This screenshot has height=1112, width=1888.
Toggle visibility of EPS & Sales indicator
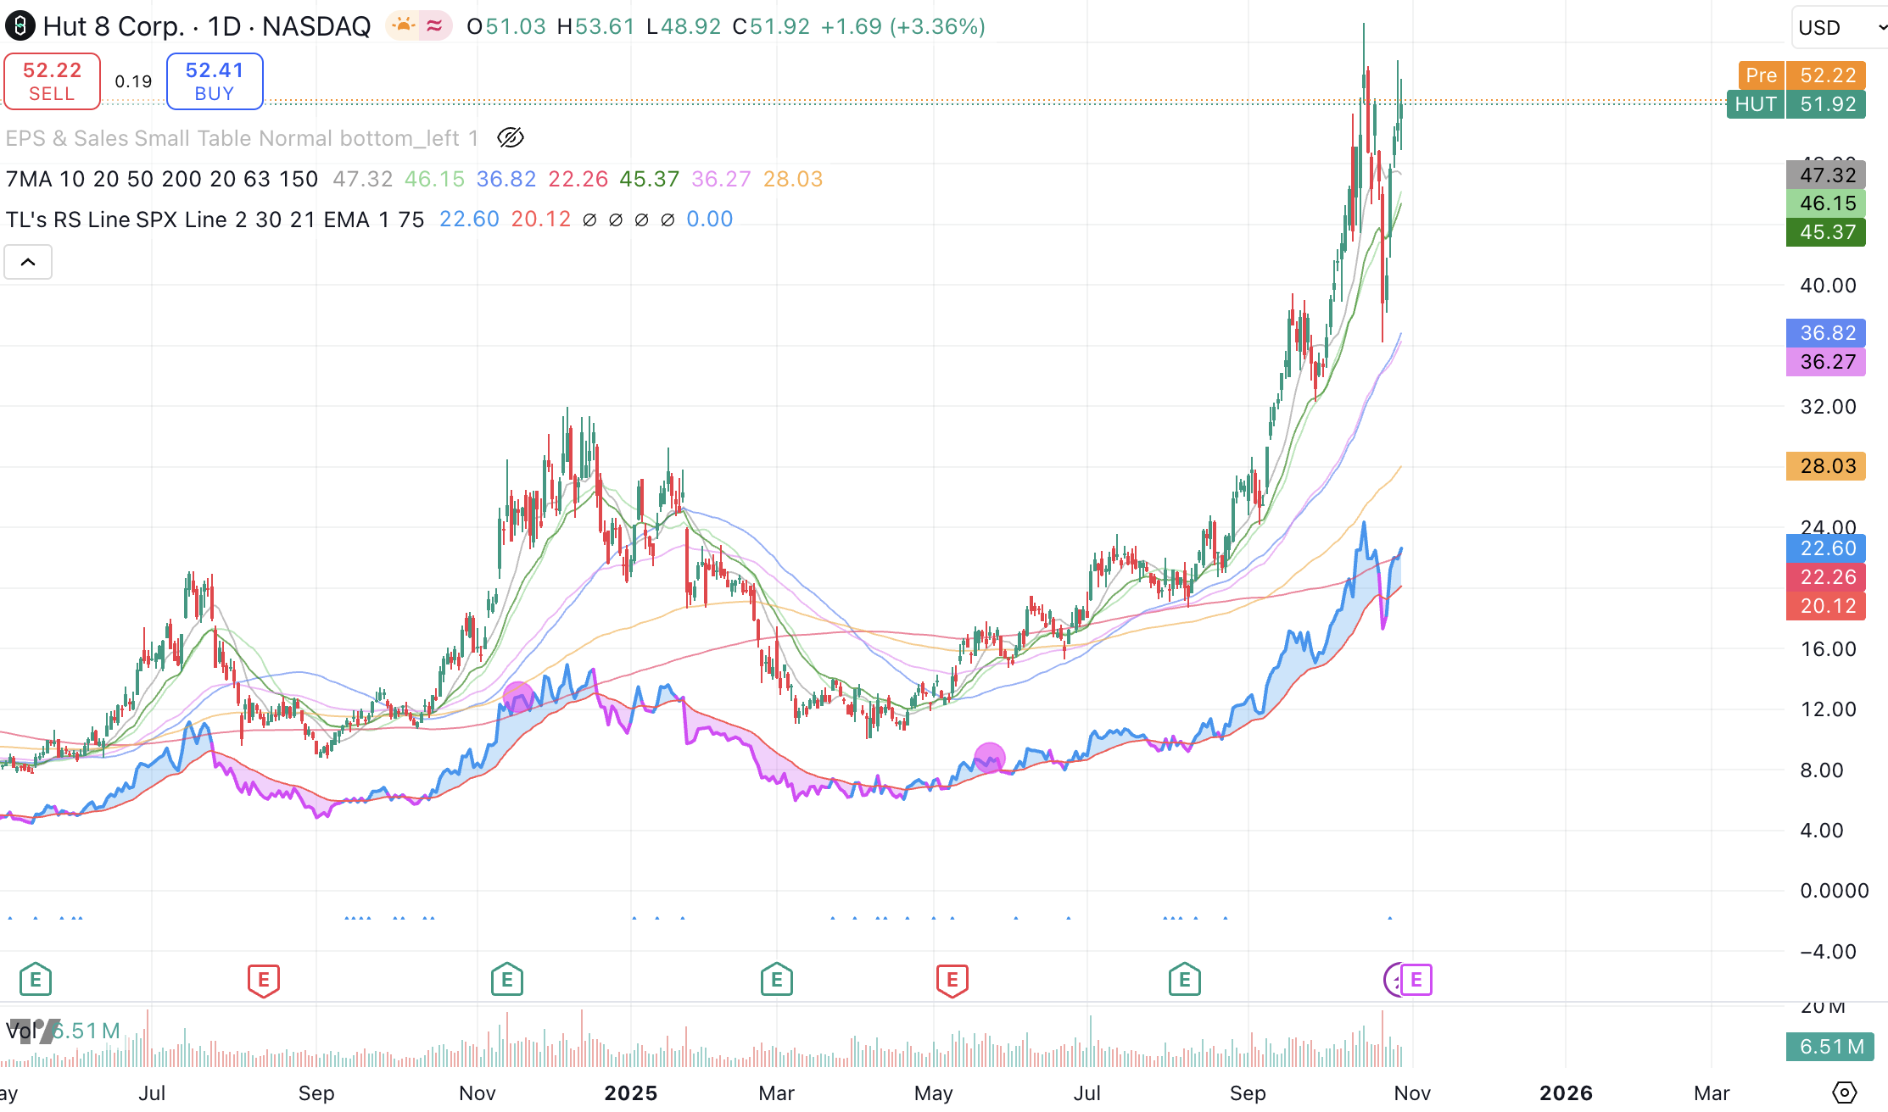(x=510, y=137)
